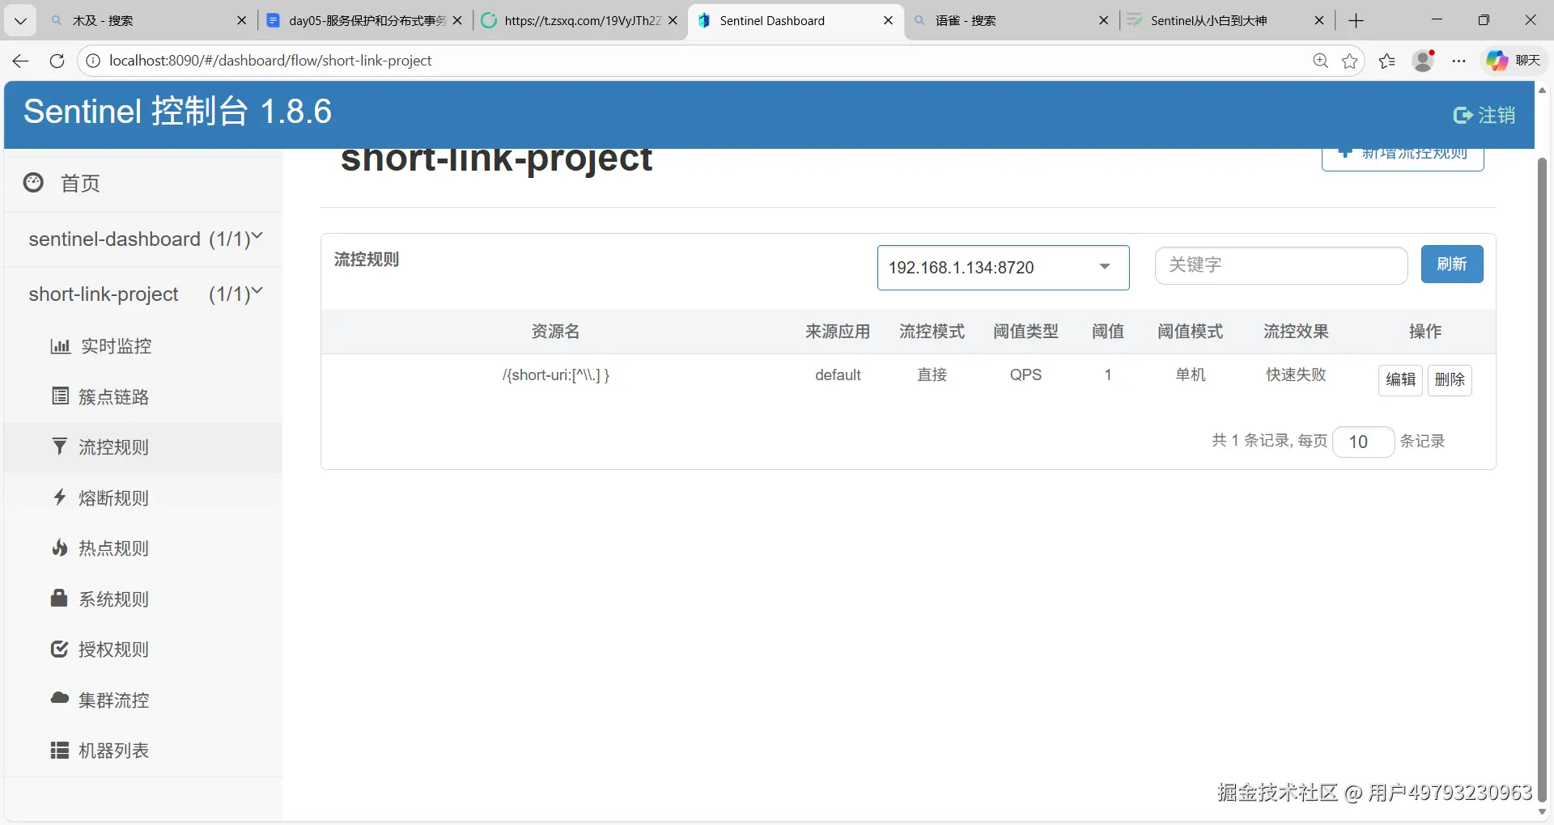
Task: Select the 集群流控 menu item
Action: pyautogui.click(x=143, y=700)
